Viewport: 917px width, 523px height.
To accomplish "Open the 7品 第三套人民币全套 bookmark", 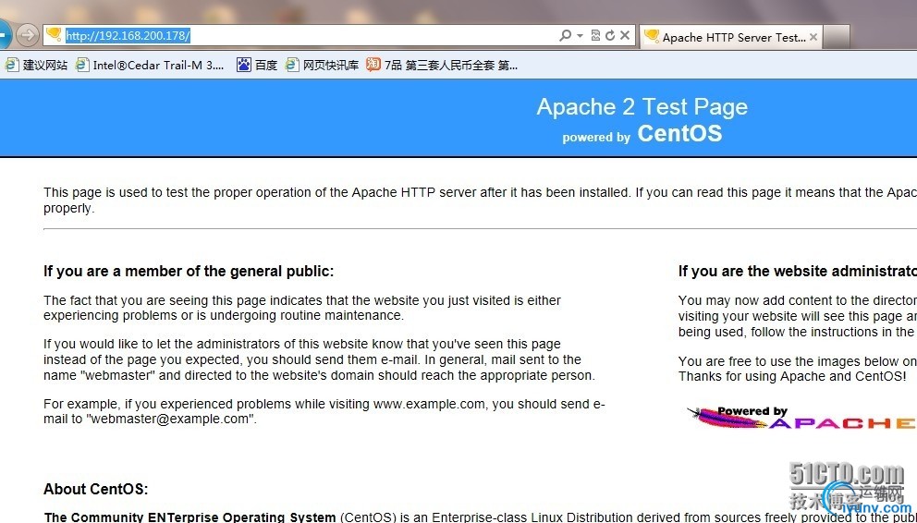I will tap(442, 65).
